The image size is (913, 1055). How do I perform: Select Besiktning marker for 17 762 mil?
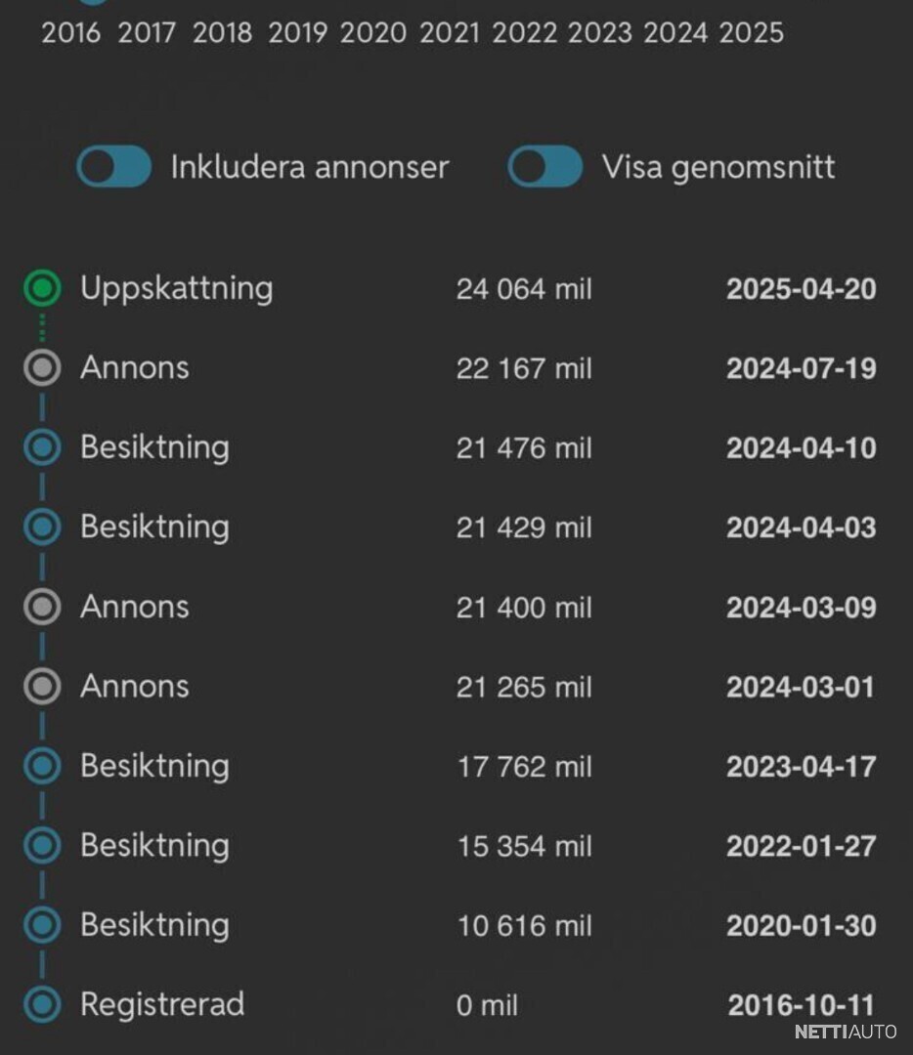point(42,766)
